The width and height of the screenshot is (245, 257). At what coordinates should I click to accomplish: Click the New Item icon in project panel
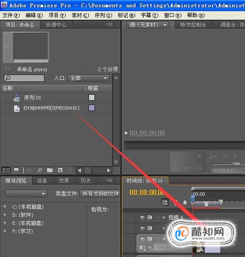click(60, 170)
